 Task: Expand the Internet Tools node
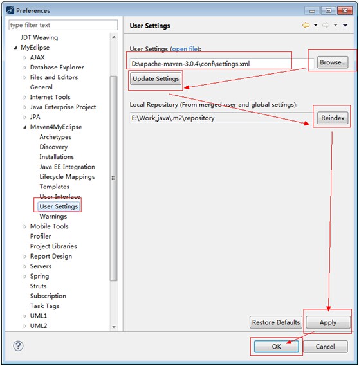click(25, 97)
